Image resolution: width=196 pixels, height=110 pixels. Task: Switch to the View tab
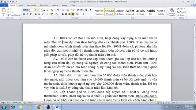tap(73, 5)
